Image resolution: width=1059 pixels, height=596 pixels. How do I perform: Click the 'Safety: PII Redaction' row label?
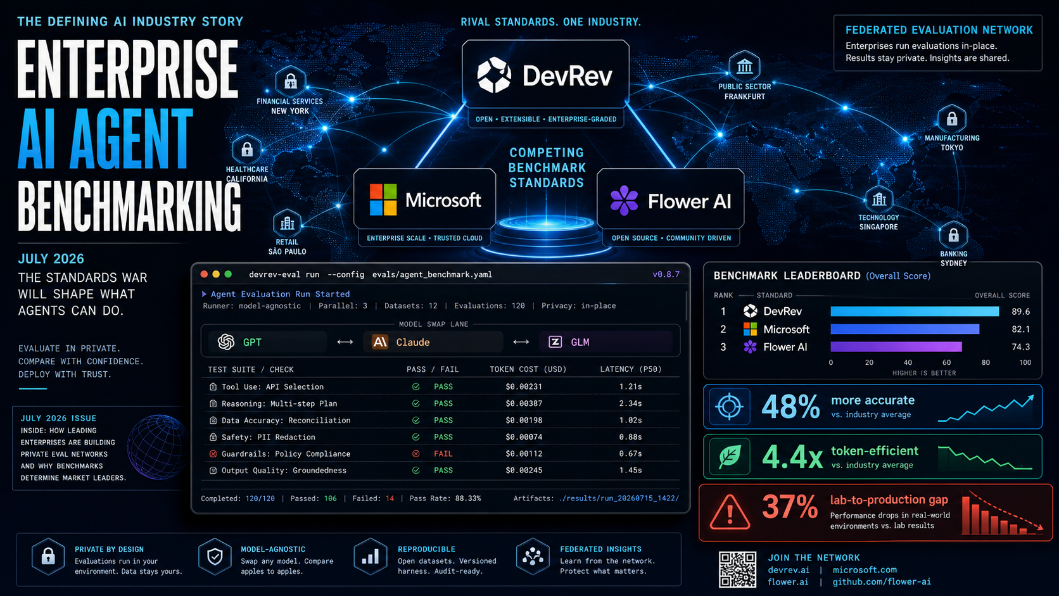tap(269, 437)
